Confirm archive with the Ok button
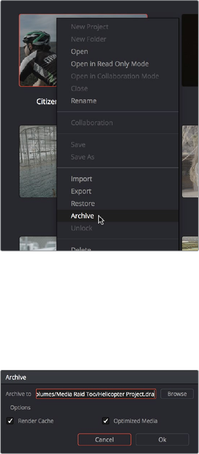 point(162,440)
